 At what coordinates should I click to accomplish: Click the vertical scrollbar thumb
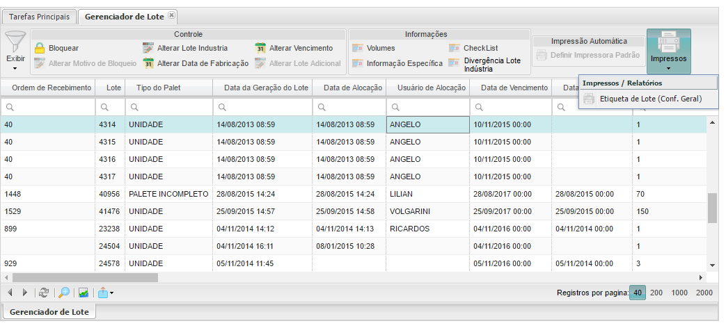pos(712,208)
